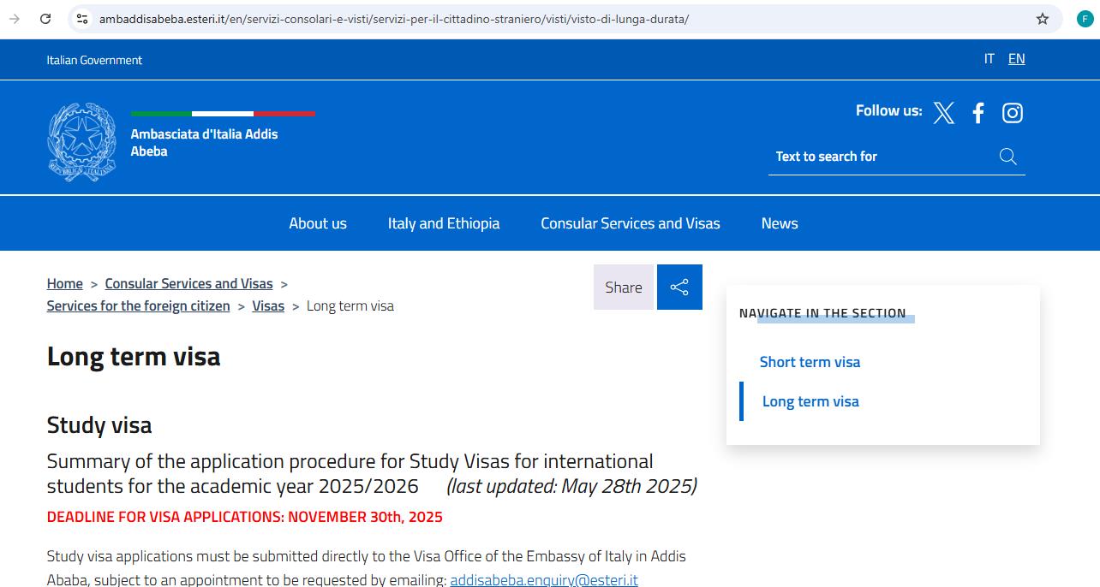Select Short term visa in section navigation
Screen dimensions: 1100x587
pos(810,361)
